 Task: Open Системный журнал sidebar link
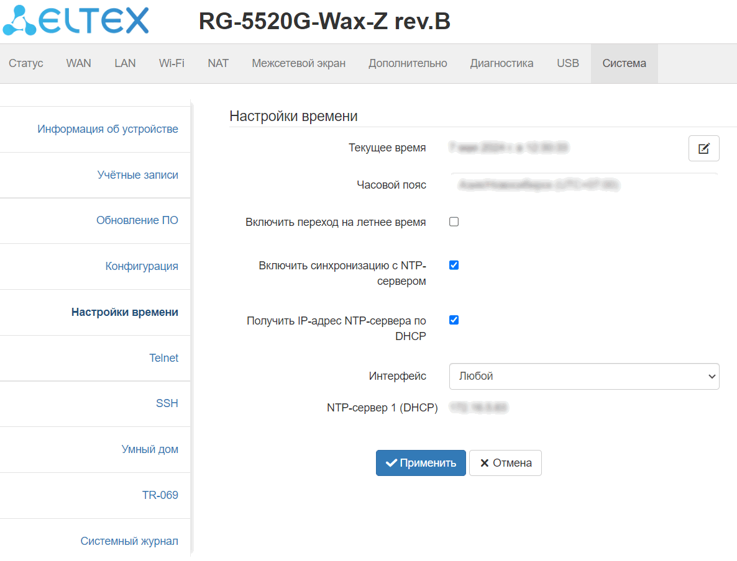point(129,541)
